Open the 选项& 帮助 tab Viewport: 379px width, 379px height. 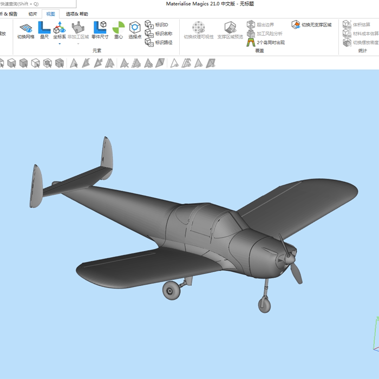click(77, 14)
